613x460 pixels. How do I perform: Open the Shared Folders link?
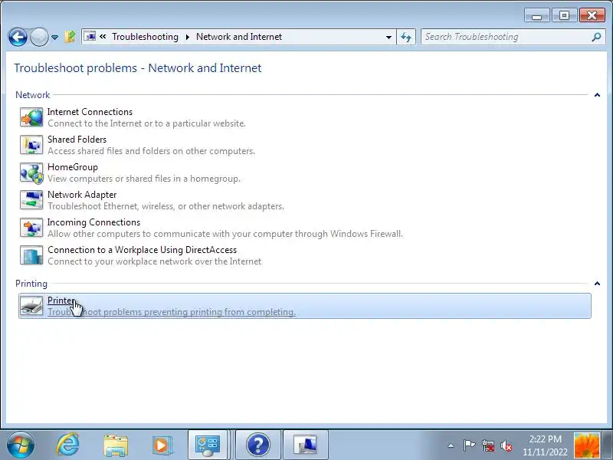point(77,140)
